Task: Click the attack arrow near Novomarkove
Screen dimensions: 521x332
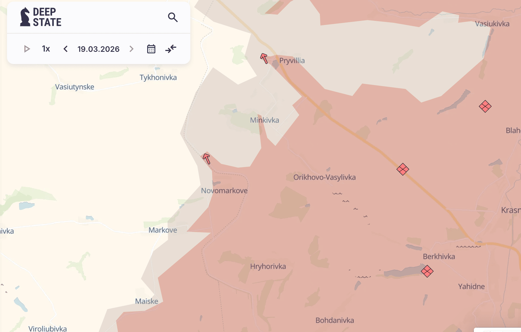Action: [x=207, y=159]
